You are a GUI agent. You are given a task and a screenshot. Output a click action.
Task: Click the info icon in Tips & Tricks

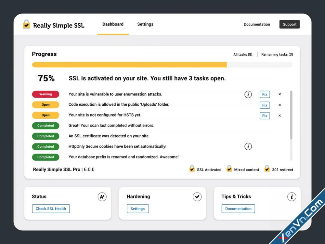tap(292, 197)
